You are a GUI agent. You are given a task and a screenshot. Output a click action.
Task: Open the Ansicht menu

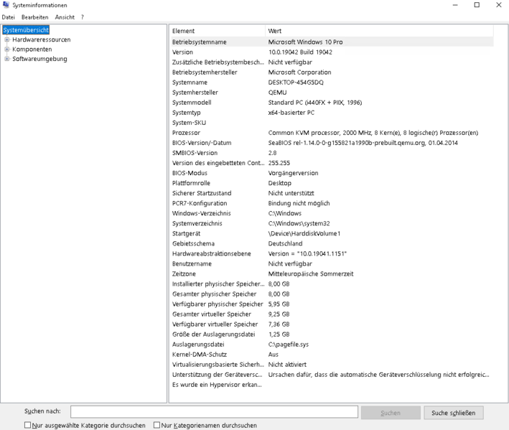(65, 17)
